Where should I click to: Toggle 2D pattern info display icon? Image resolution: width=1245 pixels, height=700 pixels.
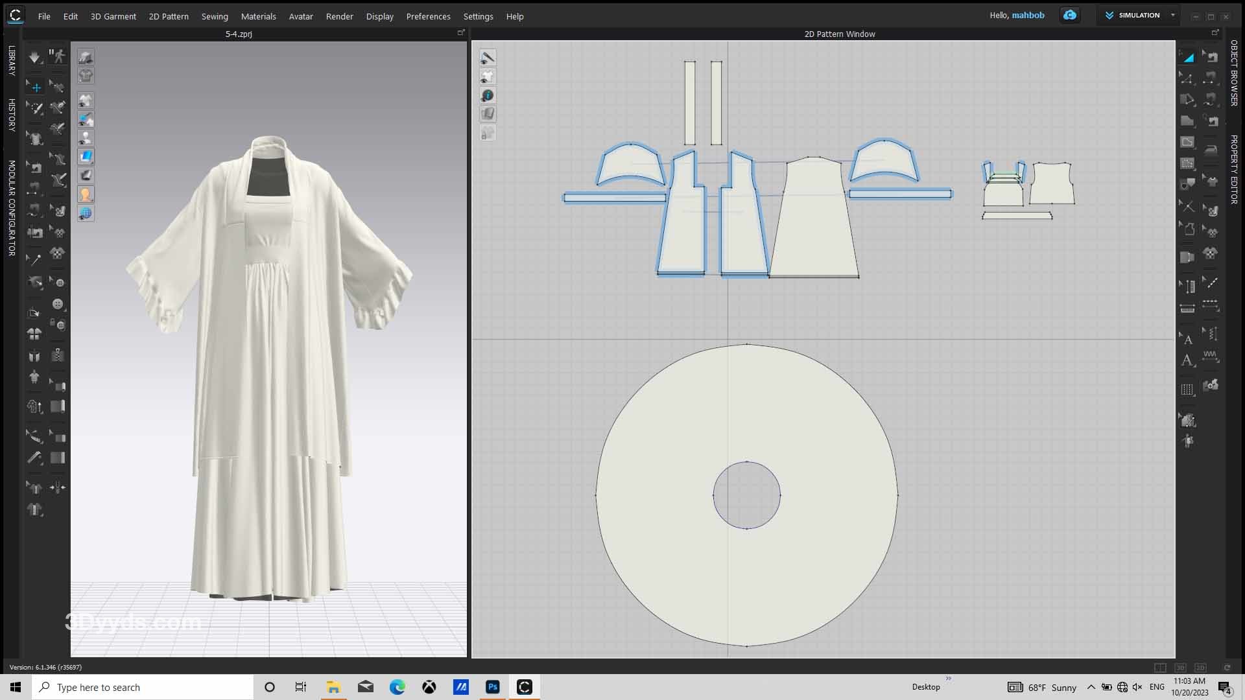pyautogui.click(x=488, y=95)
